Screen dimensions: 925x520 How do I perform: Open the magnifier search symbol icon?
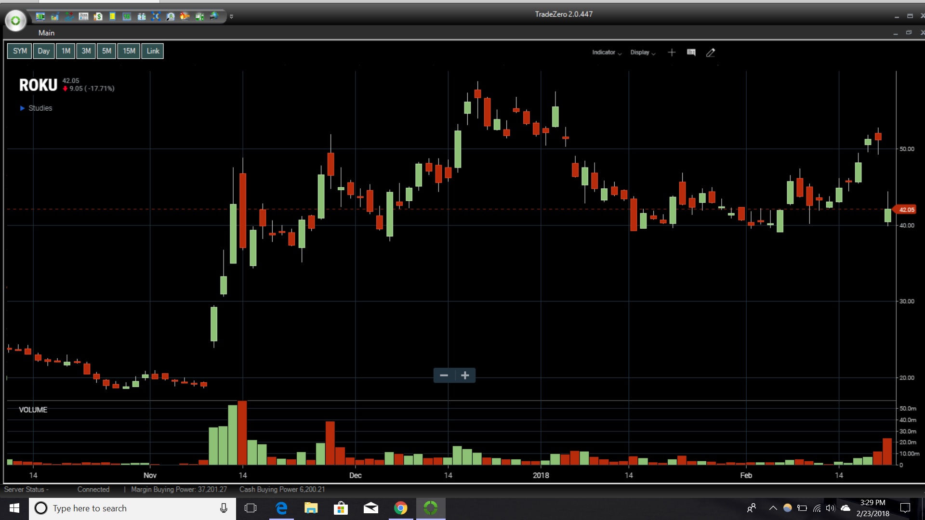170,16
